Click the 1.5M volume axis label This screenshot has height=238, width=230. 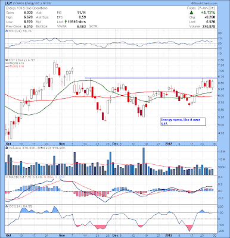[x=222, y=152]
